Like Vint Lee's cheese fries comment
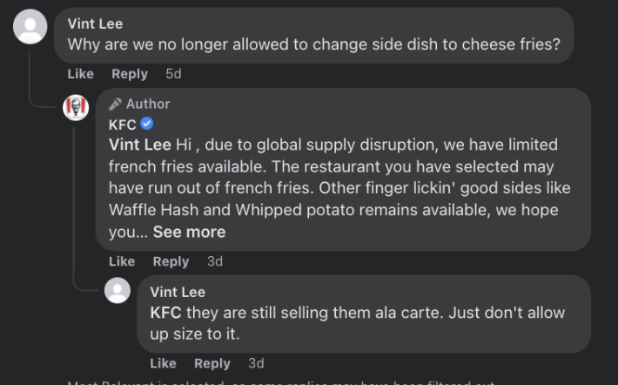Screen dimensions: 618x385 80,74
